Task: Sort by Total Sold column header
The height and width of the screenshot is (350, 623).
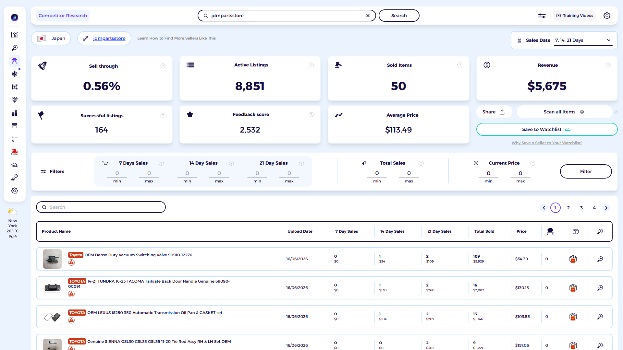Action: click(x=484, y=231)
